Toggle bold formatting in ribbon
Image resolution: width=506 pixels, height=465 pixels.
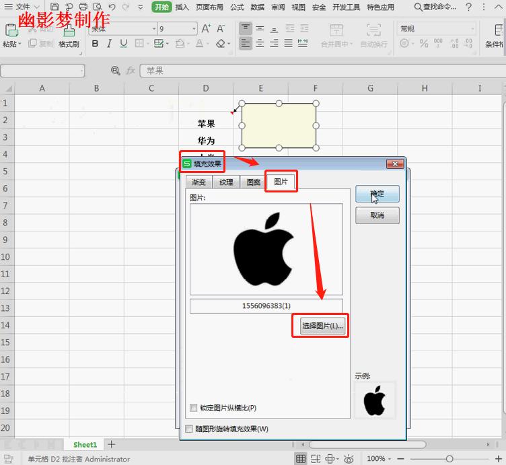point(95,43)
